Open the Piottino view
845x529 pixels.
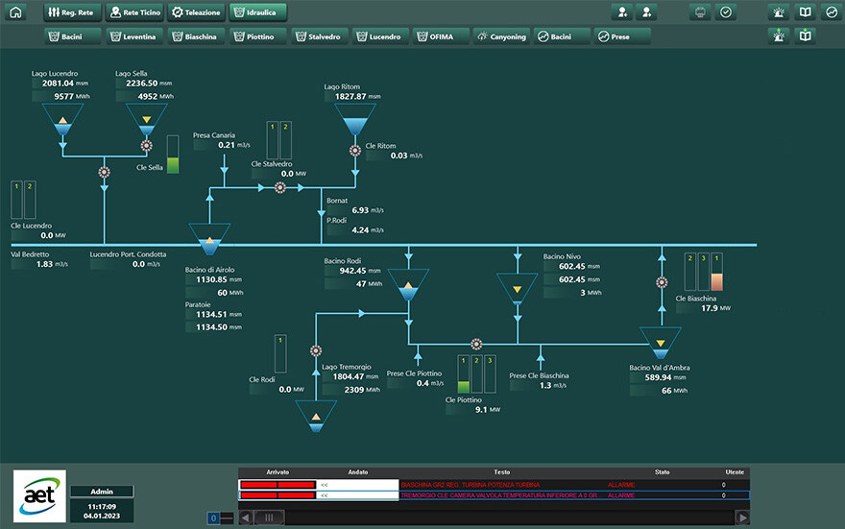tap(257, 36)
